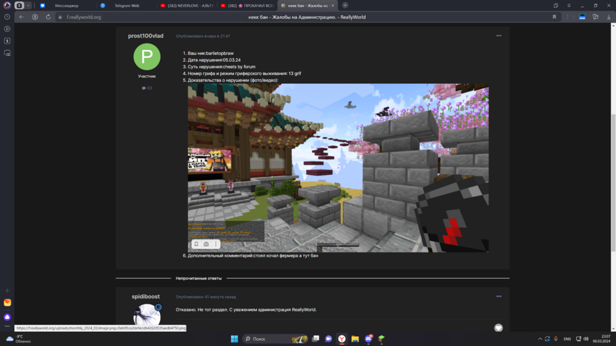This screenshot has height=346, width=616.
Task: Open the sidebar mail icon
Action: point(7,302)
